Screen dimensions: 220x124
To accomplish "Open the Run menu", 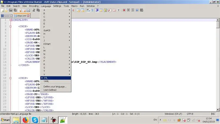I will coord(82,6).
